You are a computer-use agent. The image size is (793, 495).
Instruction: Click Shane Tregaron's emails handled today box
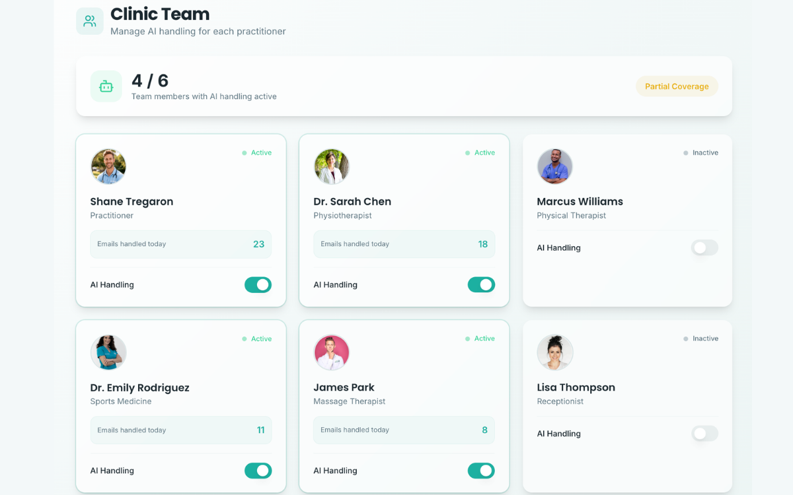[181, 244]
